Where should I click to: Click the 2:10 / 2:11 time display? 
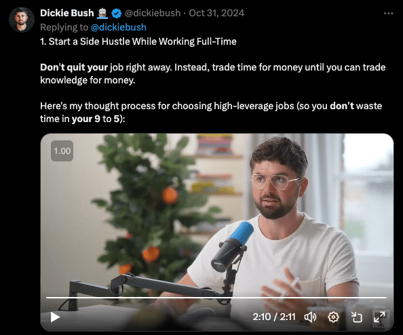coord(274,317)
